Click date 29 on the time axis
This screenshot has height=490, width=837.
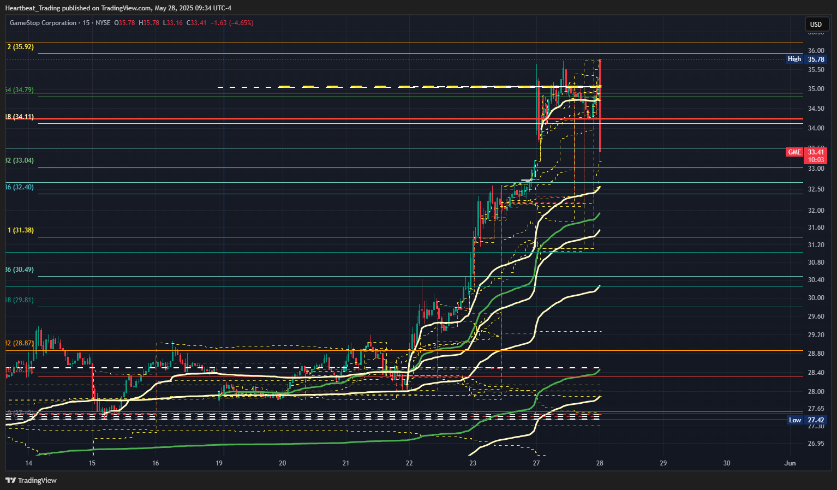663,463
